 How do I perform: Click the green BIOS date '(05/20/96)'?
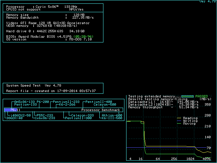tap(83, 37)
